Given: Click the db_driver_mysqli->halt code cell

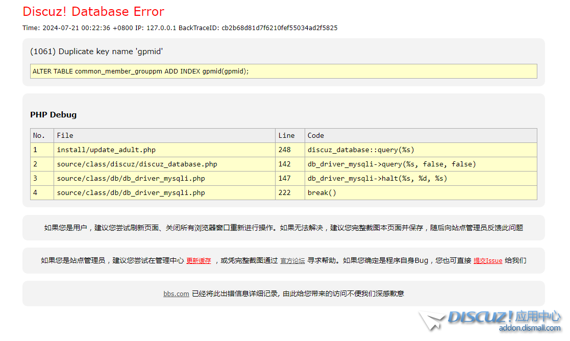Looking at the screenshot, I should [x=421, y=179].
